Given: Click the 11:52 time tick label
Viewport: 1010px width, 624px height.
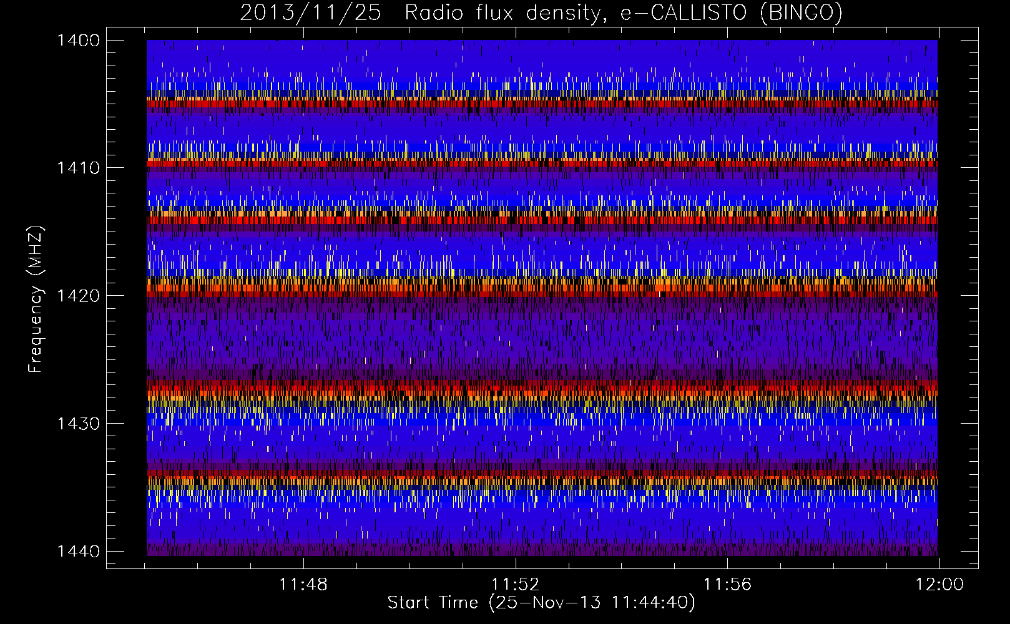Looking at the screenshot, I should [x=515, y=585].
